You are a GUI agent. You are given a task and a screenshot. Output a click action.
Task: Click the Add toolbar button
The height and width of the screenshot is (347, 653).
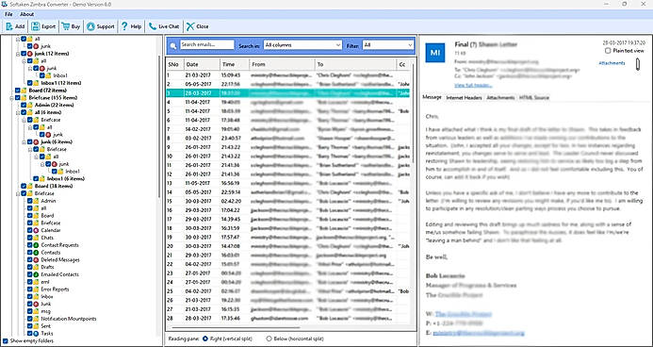[15, 26]
